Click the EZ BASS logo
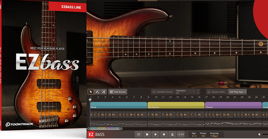The height and width of the screenshot is (139, 268). [96, 135]
